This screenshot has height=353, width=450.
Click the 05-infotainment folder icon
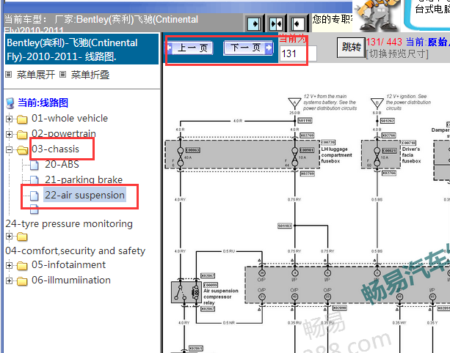coord(22,266)
